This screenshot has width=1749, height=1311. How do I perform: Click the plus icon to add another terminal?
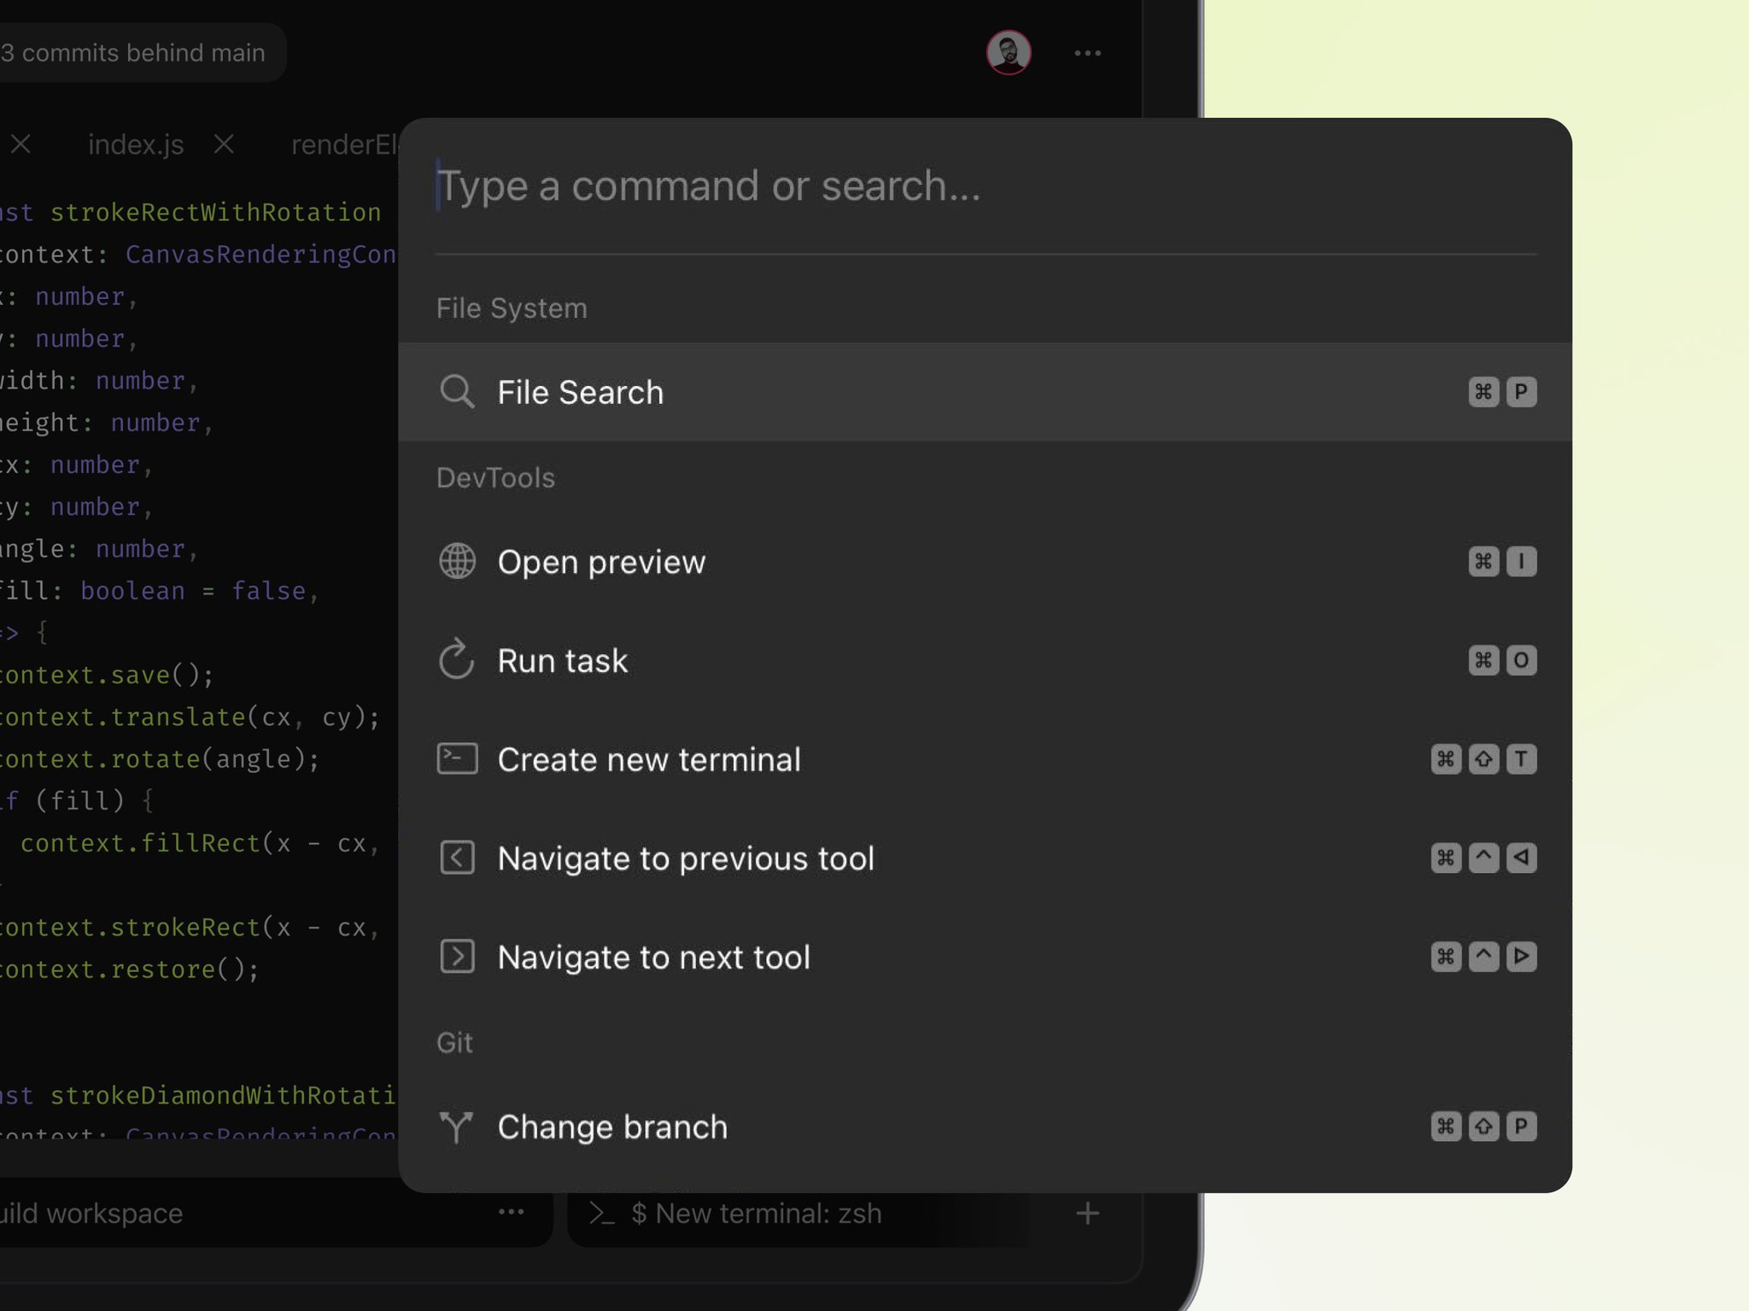coord(1088,1213)
